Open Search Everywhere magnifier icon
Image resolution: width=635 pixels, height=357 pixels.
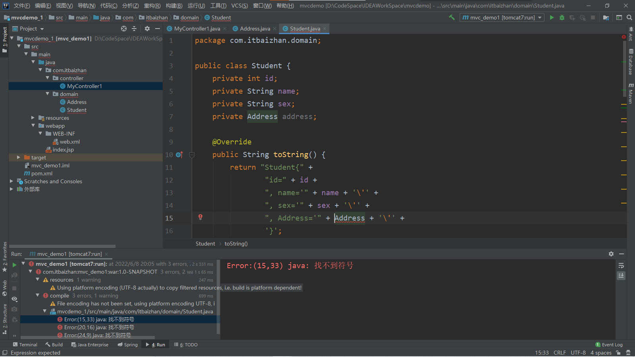coord(629,17)
